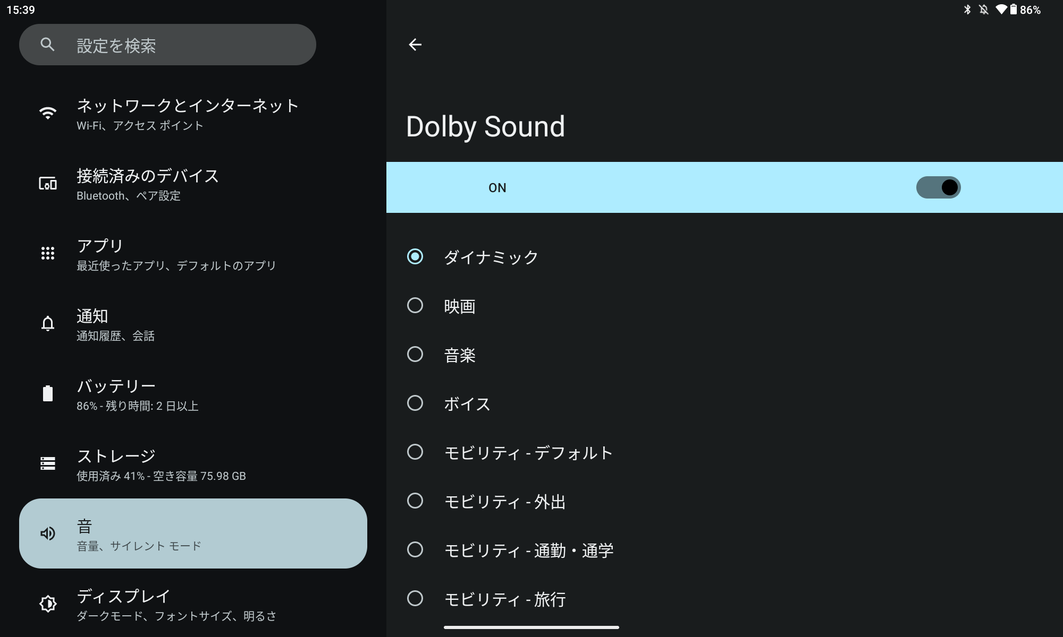The height and width of the screenshot is (637, 1063).
Task: Turn off the Dolby Sound switch
Action: tap(938, 187)
